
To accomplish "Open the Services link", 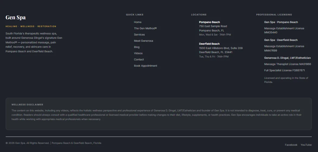I will click(x=139, y=35).
